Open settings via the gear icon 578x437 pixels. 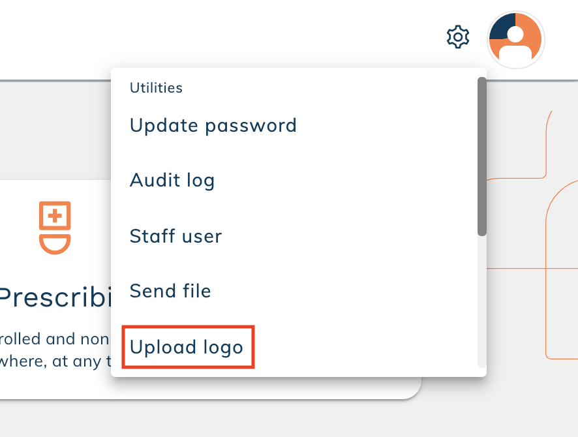(x=457, y=37)
